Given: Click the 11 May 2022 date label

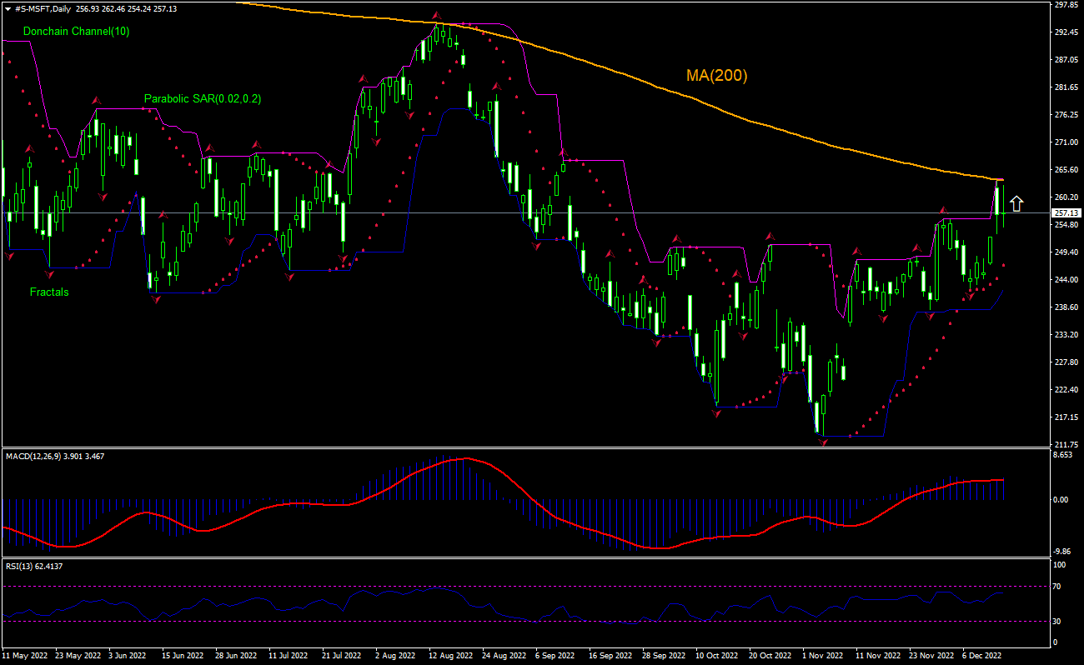Looking at the screenshot, I should coord(26,657).
